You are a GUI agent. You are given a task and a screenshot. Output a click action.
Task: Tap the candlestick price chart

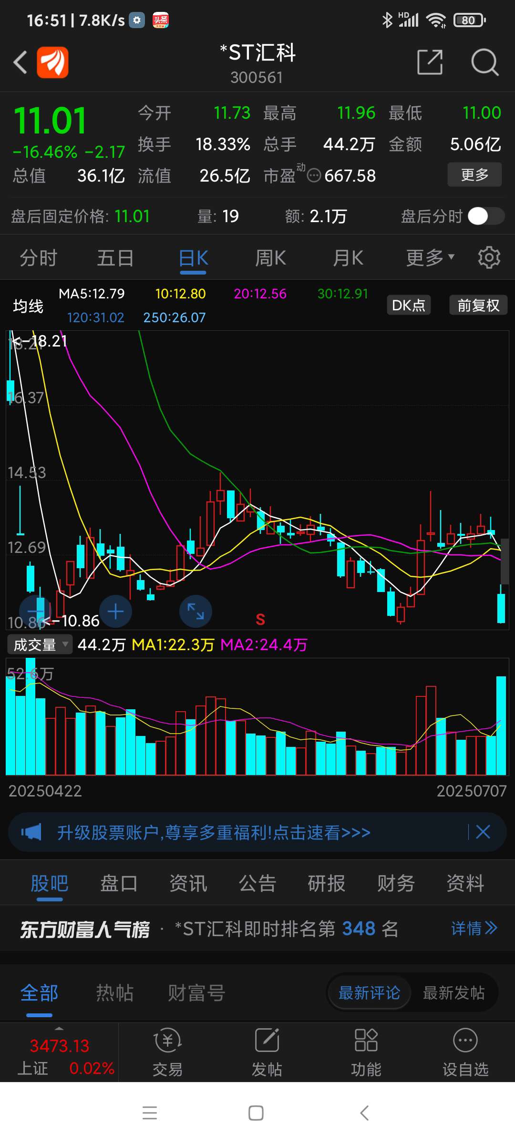point(257,480)
